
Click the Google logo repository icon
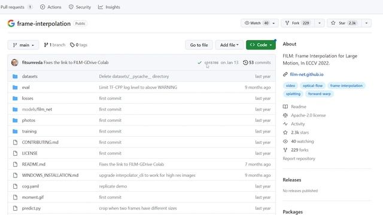pos(11,23)
